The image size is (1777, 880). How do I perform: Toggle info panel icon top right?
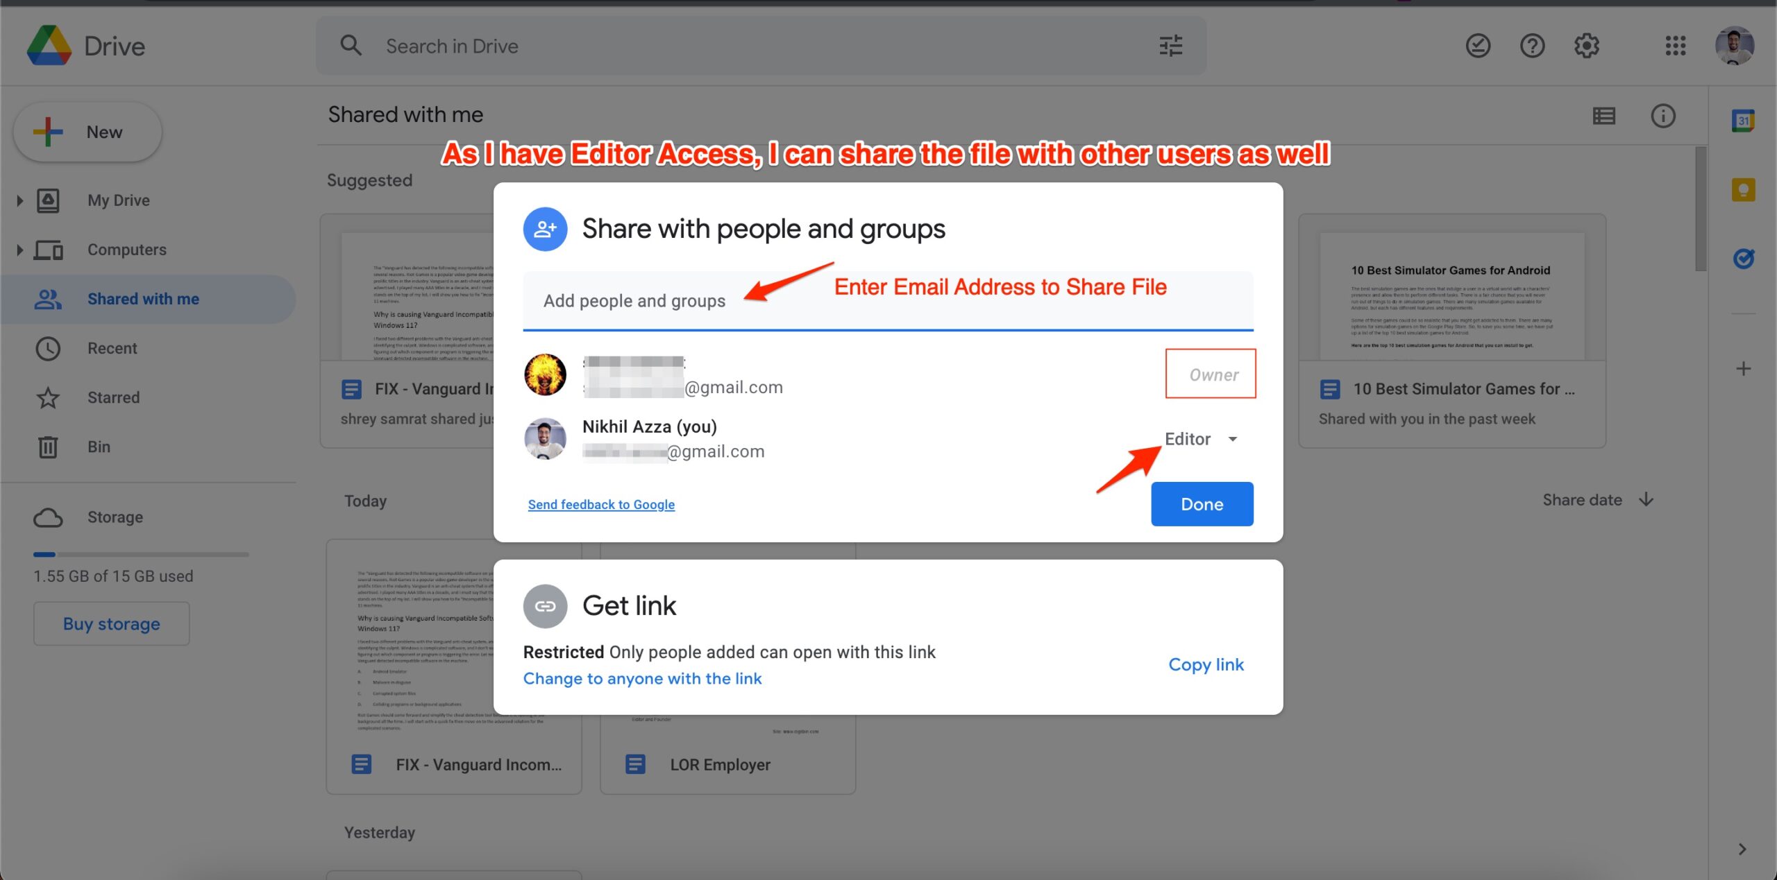click(x=1662, y=116)
